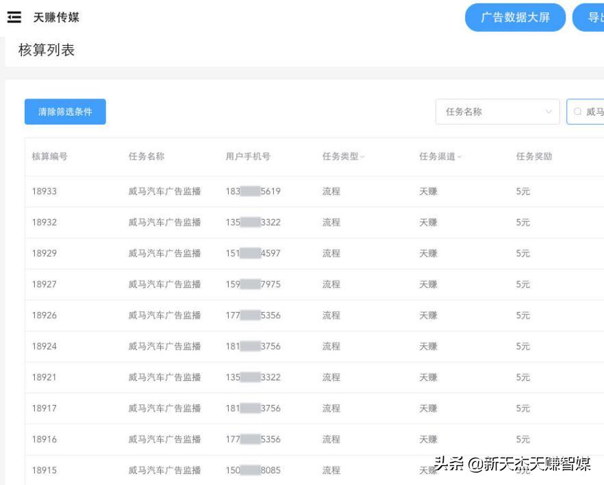The height and width of the screenshot is (485, 604).
Task: Click the 导出 export button
Action: pyautogui.click(x=592, y=17)
